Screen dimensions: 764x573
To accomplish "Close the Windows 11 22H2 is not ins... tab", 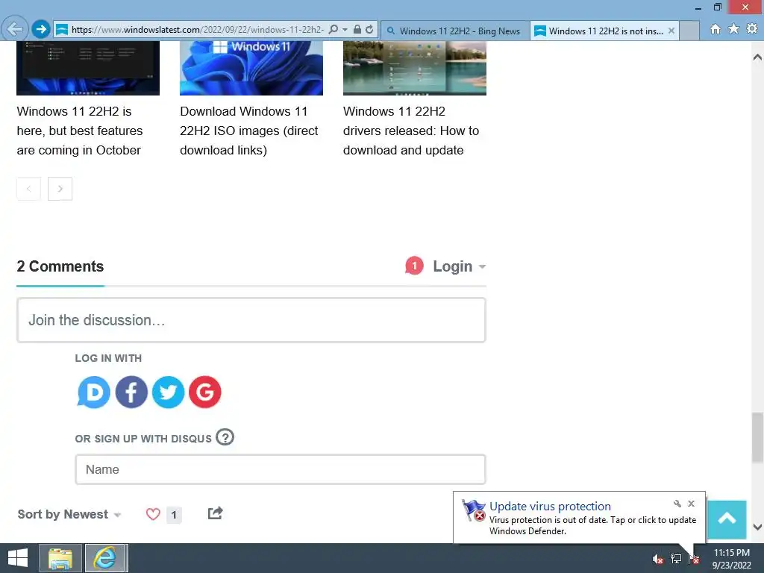I will (x=671, y=31).
